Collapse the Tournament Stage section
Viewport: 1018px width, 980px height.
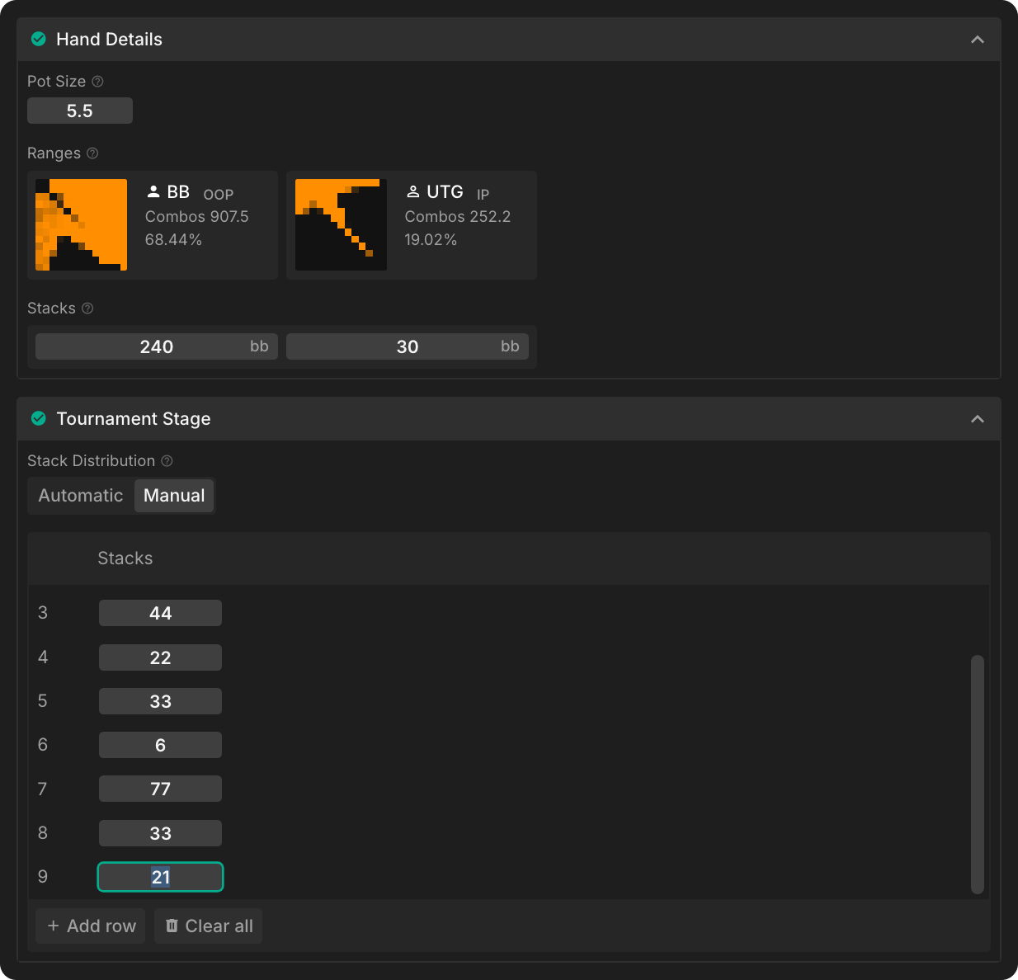(978, 419)
